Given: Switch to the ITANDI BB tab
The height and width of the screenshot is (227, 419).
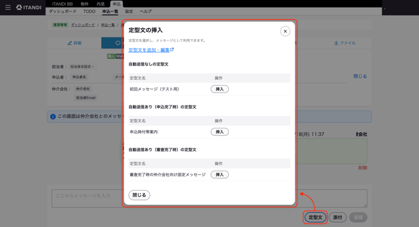Looking at the screenshot, I should (63, 4).
